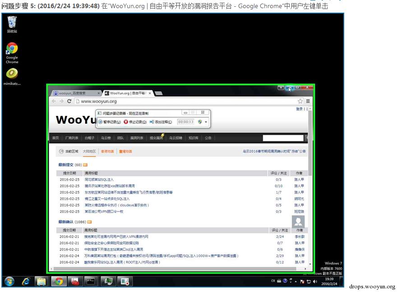Open 首页 in the site navigation
This screenshot has height=292, width=397.
55,138
